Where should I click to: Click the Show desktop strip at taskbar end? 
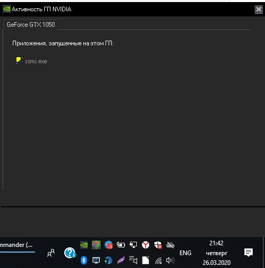click(264, 253)
